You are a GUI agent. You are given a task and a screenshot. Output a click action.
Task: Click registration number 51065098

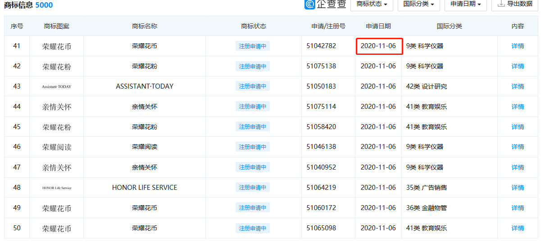click(x=321, y=228)
